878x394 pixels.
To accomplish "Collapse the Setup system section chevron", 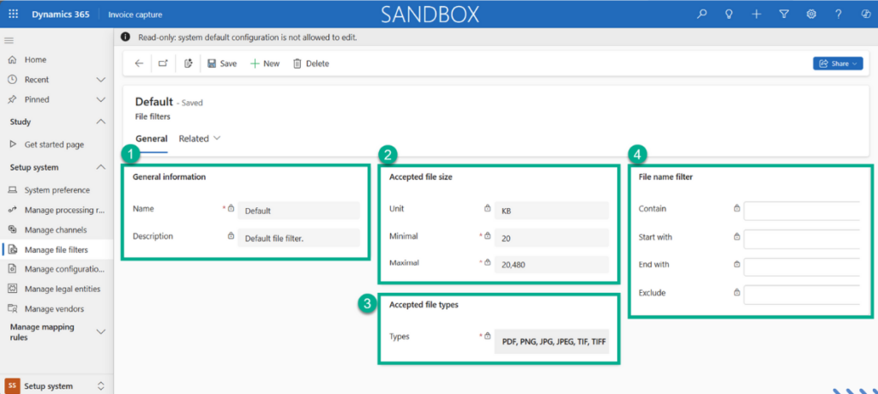I will [101, 167].
